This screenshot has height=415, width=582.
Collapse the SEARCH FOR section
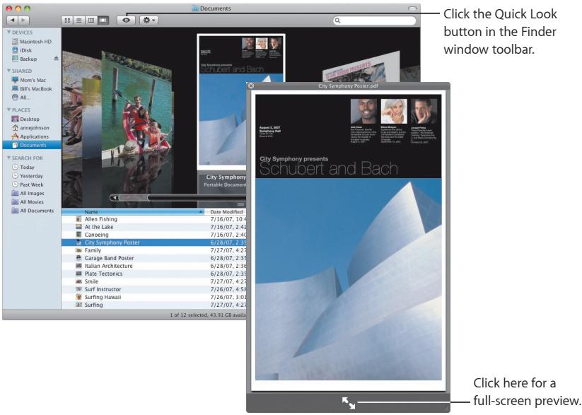[8, 158]
